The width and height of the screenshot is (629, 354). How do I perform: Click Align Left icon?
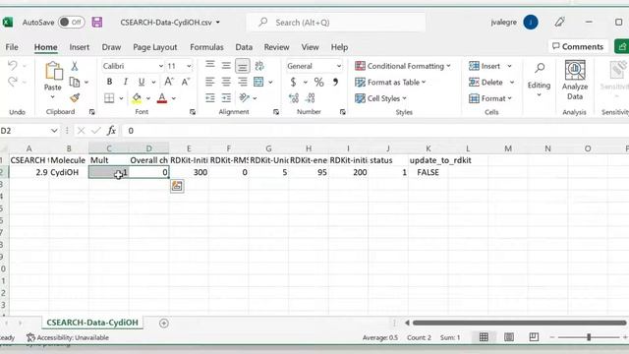pyautogui.click(x=209, y=82)
